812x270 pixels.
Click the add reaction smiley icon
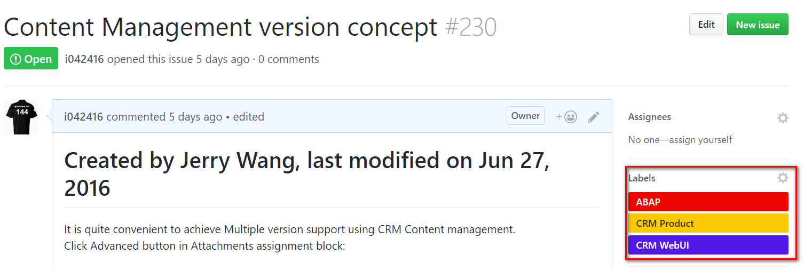(x=566, y=117)
